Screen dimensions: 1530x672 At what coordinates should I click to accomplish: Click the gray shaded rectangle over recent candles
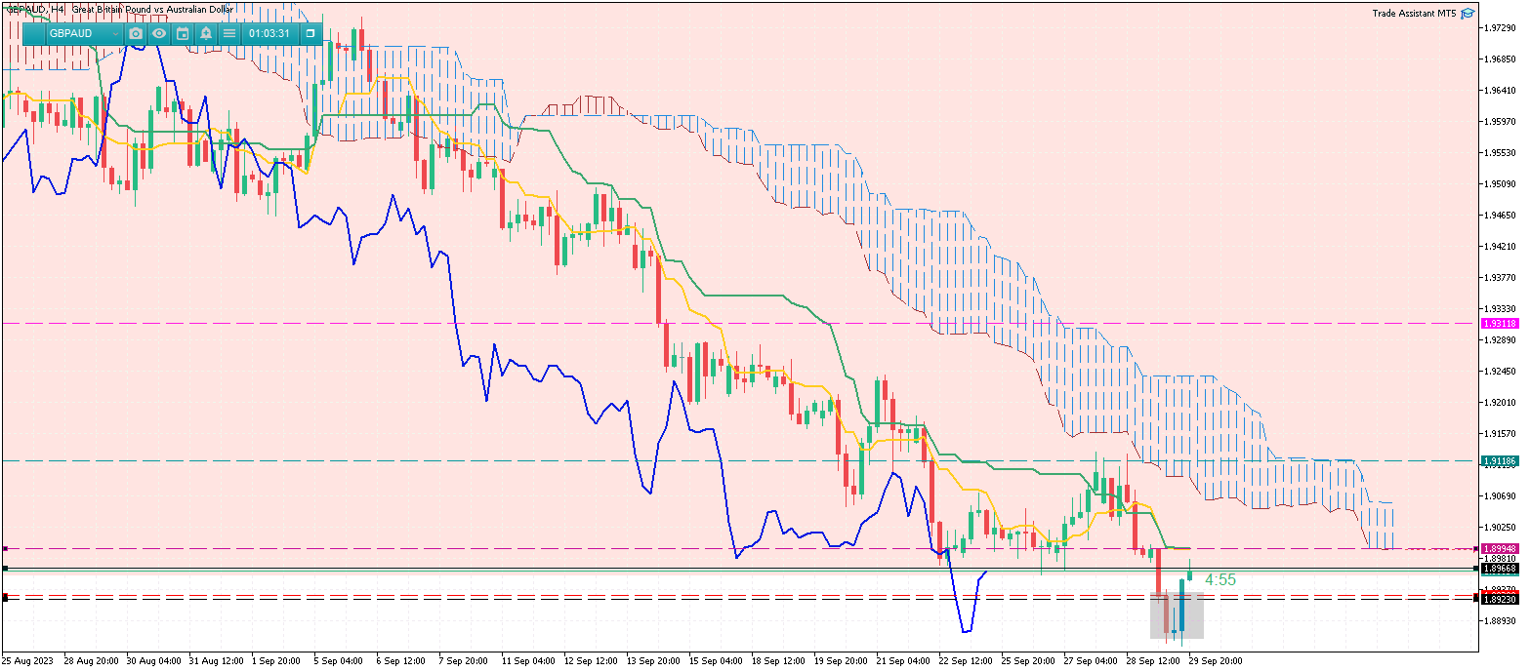coord(1176,616)
